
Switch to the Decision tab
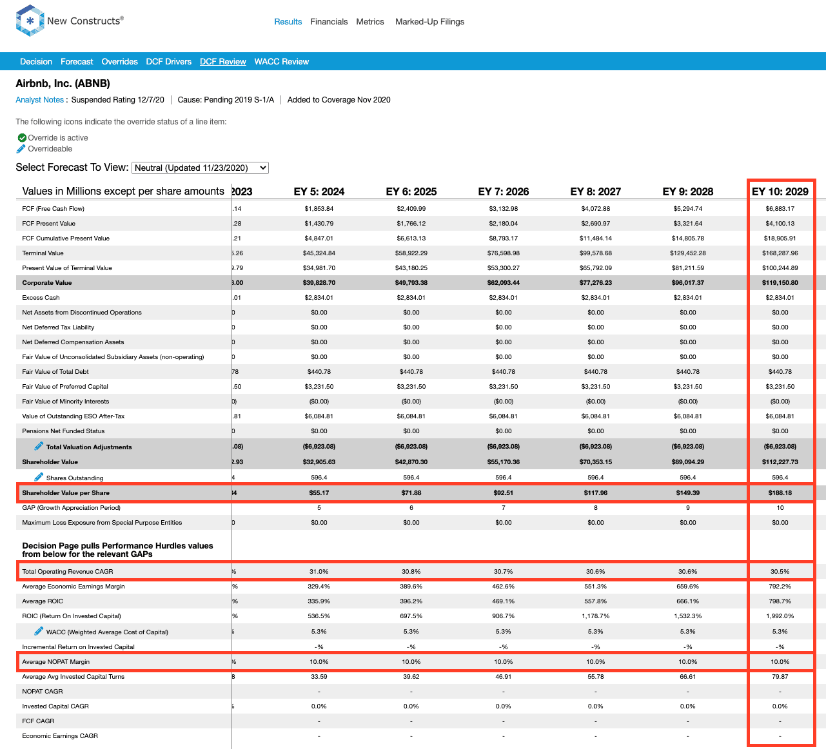pos(36,62)
